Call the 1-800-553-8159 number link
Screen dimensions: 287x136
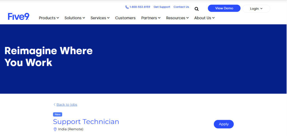(140, 7)
